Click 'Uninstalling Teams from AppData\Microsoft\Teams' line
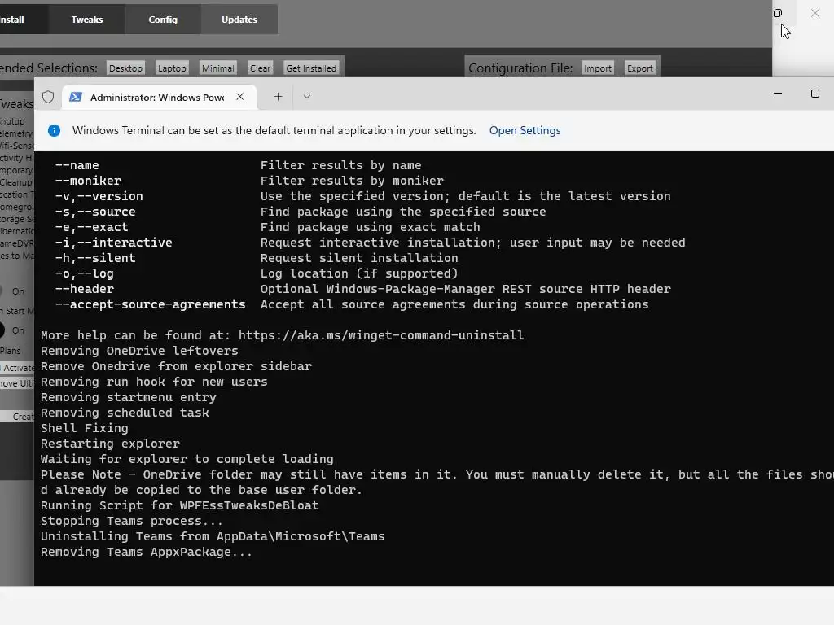 click(213, 536)
